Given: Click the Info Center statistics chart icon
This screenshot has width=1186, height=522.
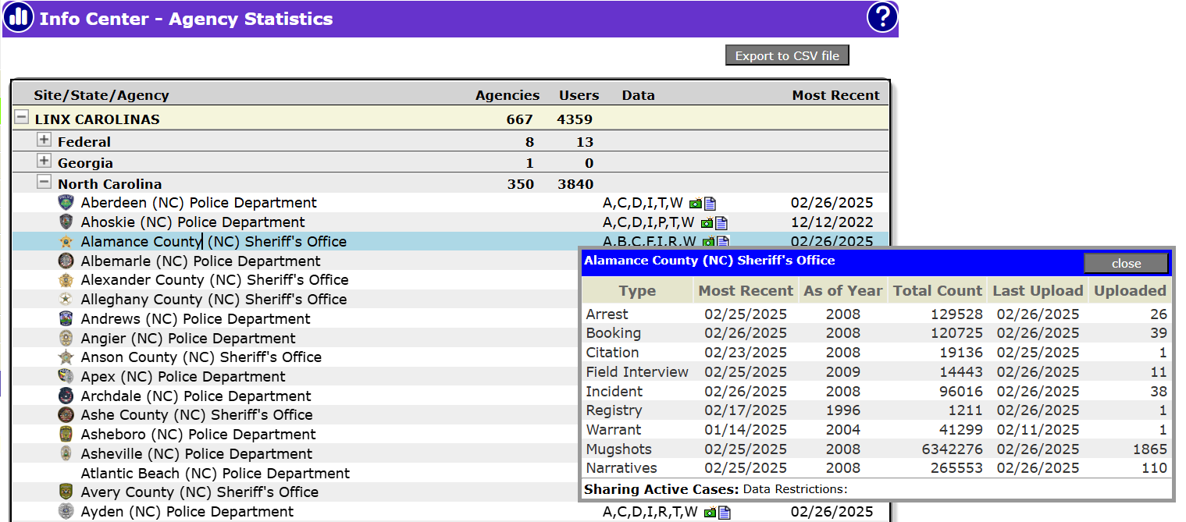Looking at the screenshot, I should pyautogui.click(x=19, y=17).
